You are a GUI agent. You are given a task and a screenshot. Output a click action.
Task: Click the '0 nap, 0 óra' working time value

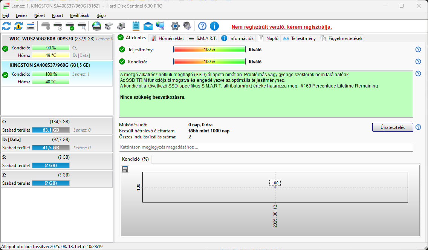(200, 125)
